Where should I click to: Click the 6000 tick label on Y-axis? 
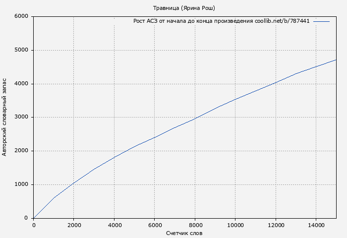pos(21,16)
